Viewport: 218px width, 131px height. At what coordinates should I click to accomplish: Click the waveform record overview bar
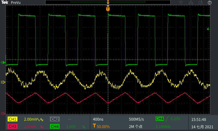pos(108,2)
